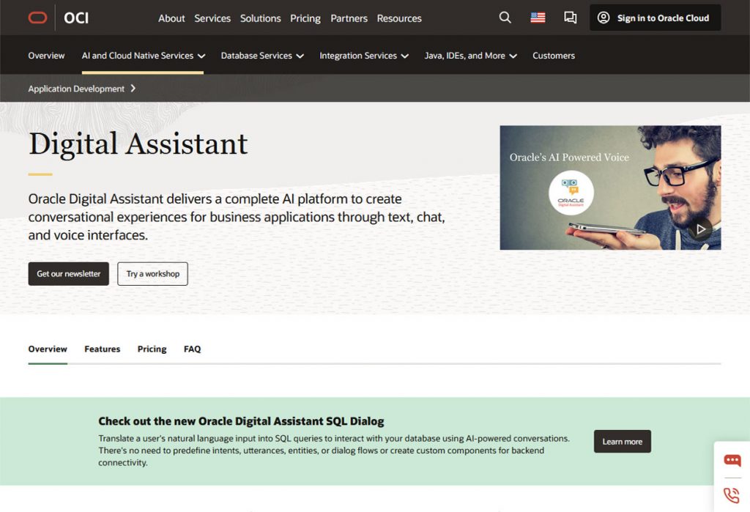This screenshot has height=512, width=750.
Task: Open the chat bubbles icon in header
Action: (570, 18)
